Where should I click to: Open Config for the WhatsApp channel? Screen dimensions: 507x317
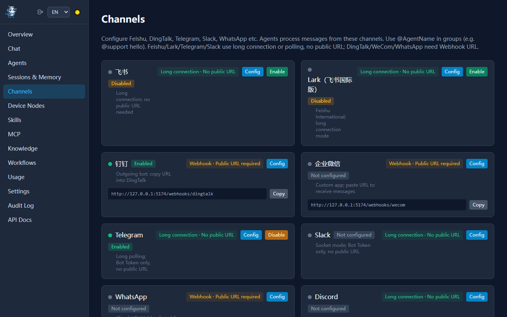[x=277, y=297]
